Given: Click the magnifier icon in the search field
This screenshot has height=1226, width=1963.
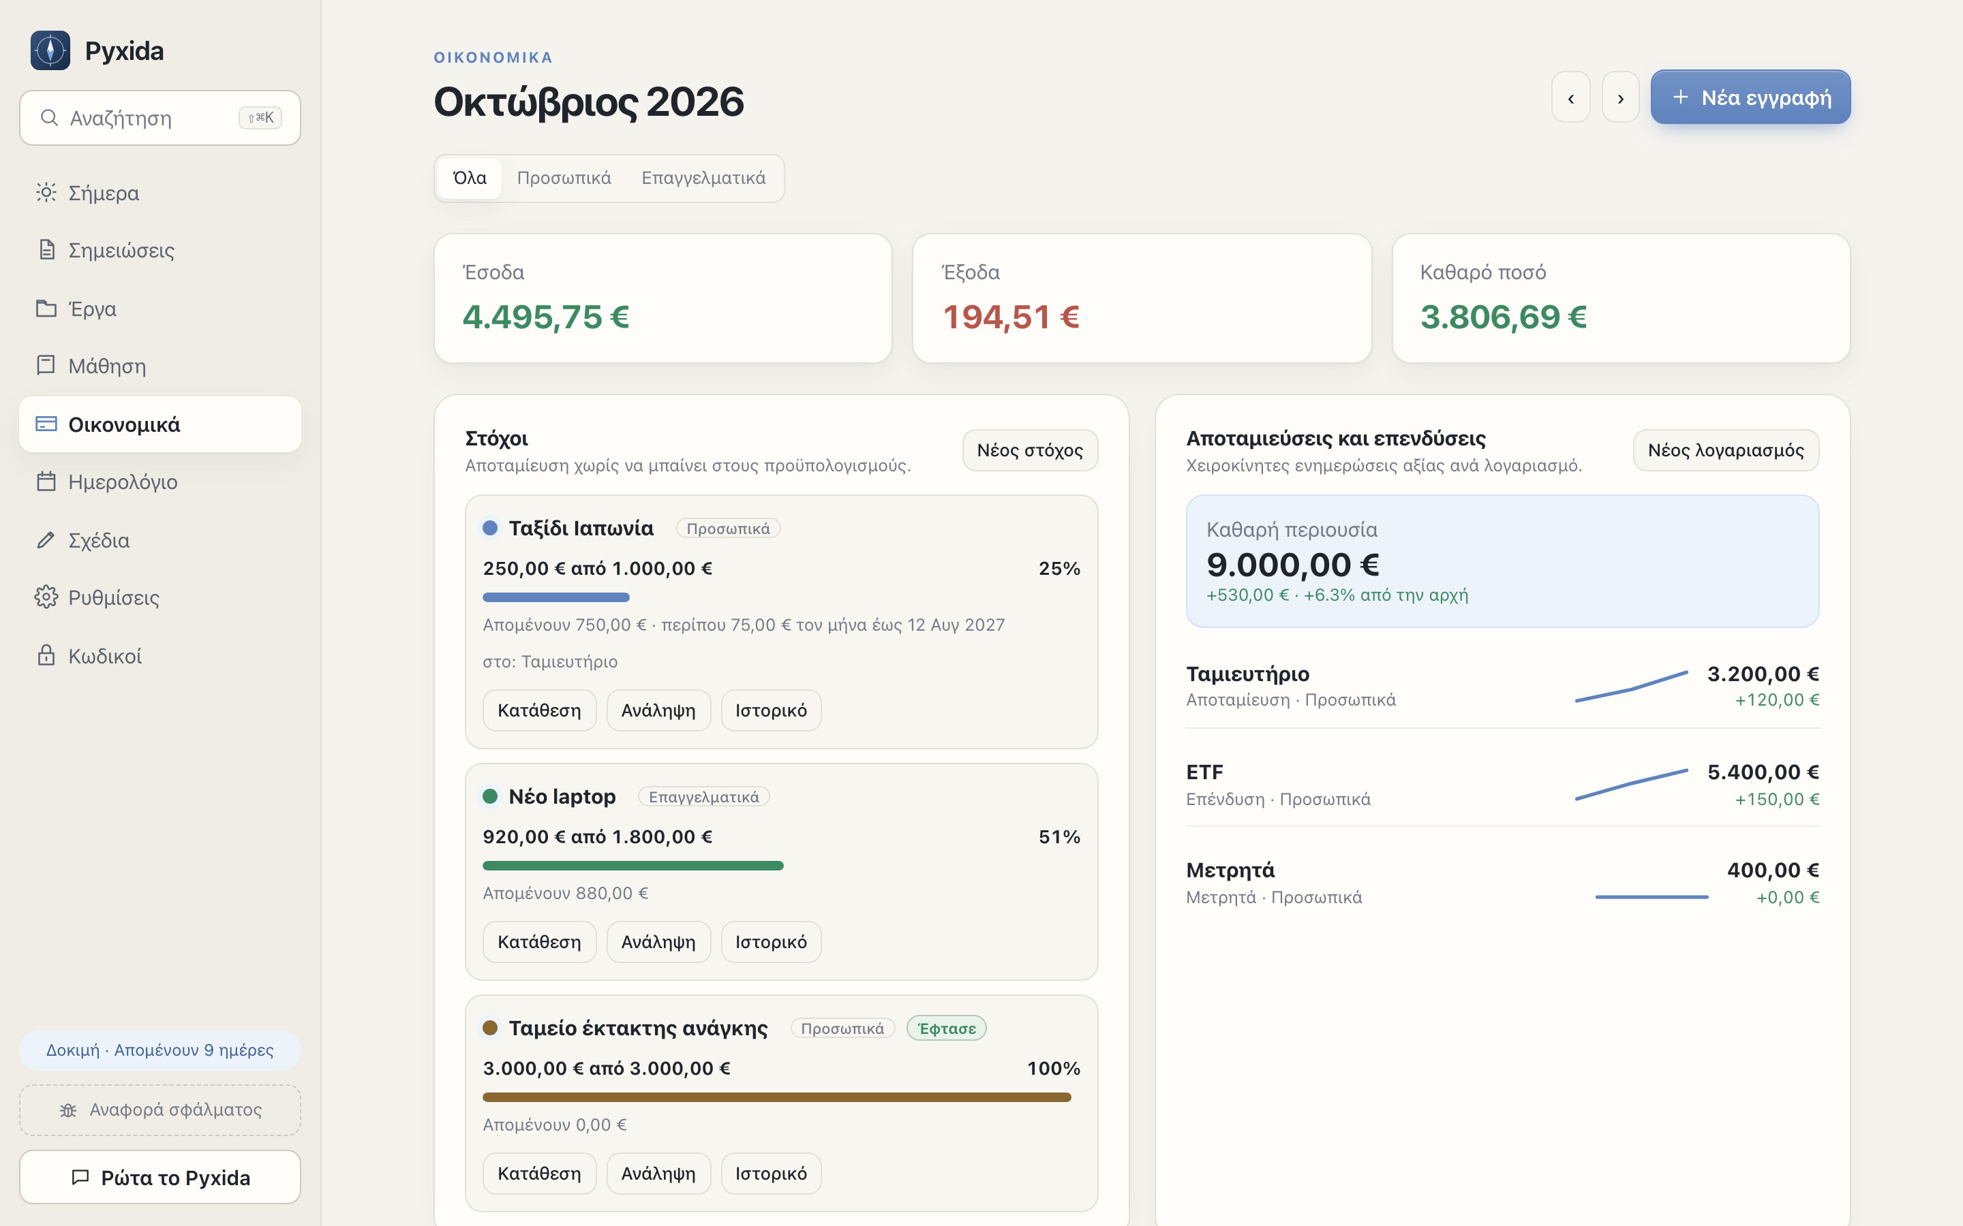Looking at the screenshot, I should (x=50, y=119).
